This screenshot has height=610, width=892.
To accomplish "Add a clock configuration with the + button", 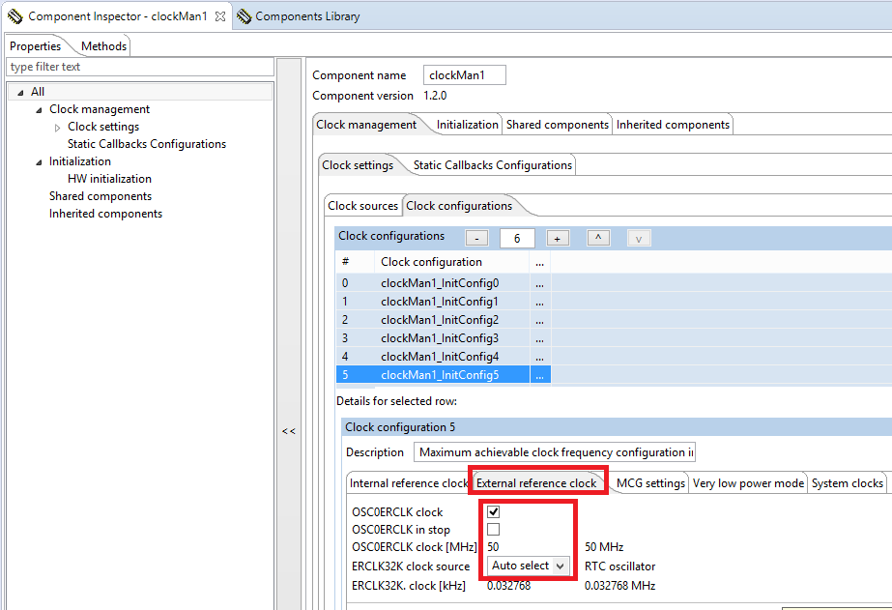I will click(558, 238).
